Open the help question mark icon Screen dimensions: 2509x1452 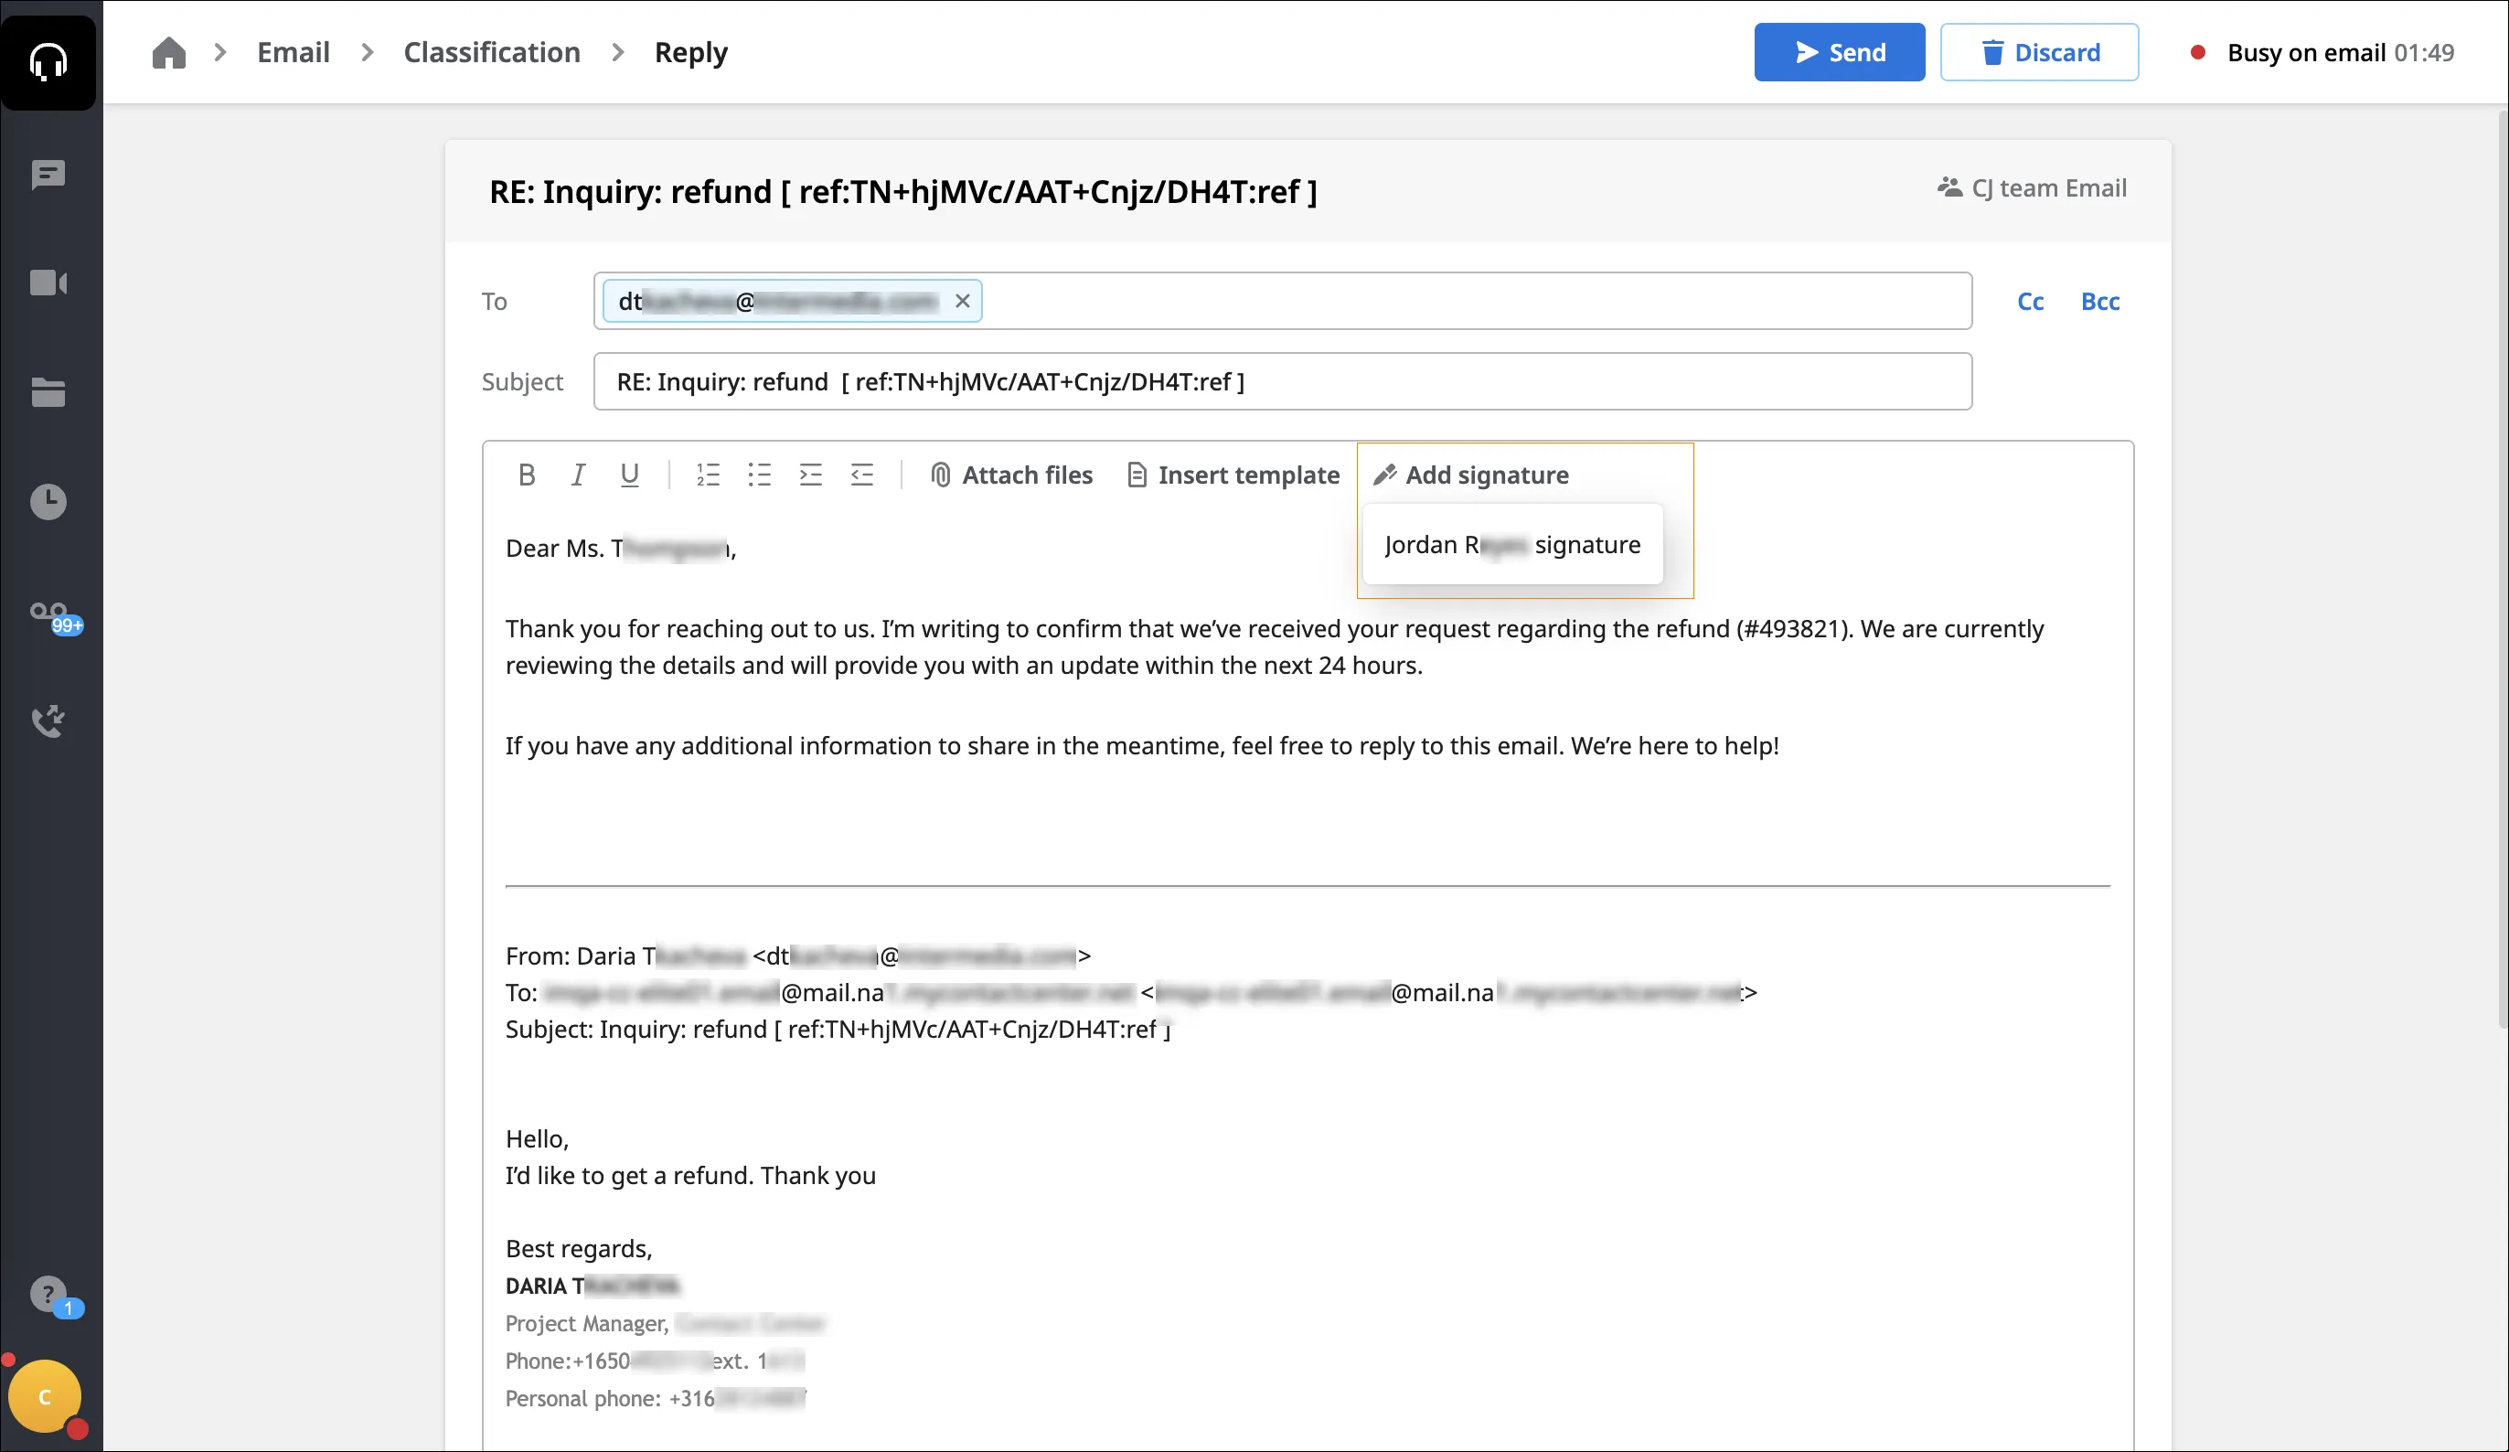tap(48, 1294)
